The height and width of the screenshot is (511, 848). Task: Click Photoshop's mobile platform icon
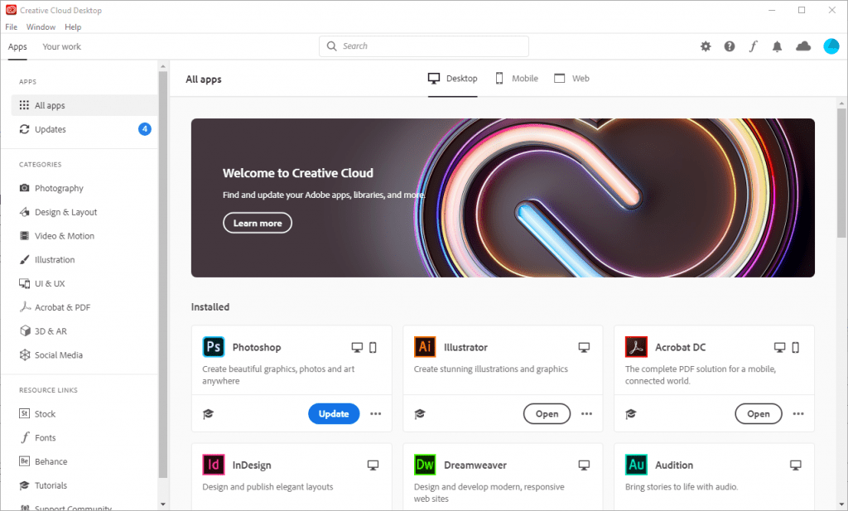point(373,347)
